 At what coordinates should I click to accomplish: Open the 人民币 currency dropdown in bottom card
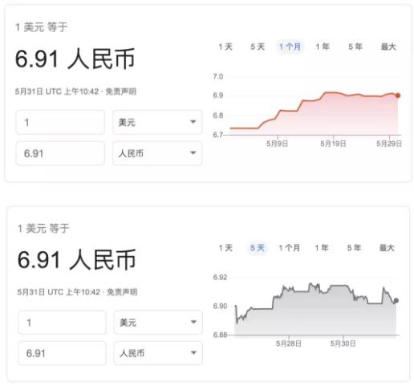[x=158, y=353]
